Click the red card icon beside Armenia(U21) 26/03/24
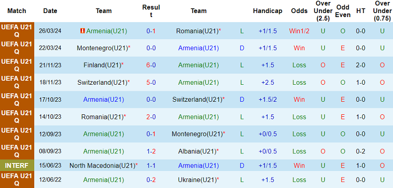 point(83,31)
